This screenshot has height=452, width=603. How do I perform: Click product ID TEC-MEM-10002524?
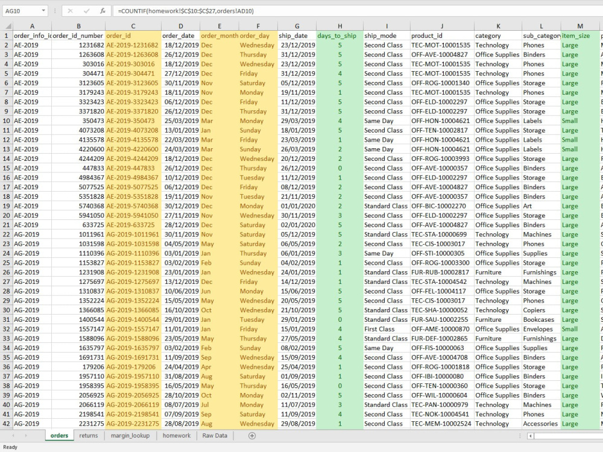pos(442,424)
